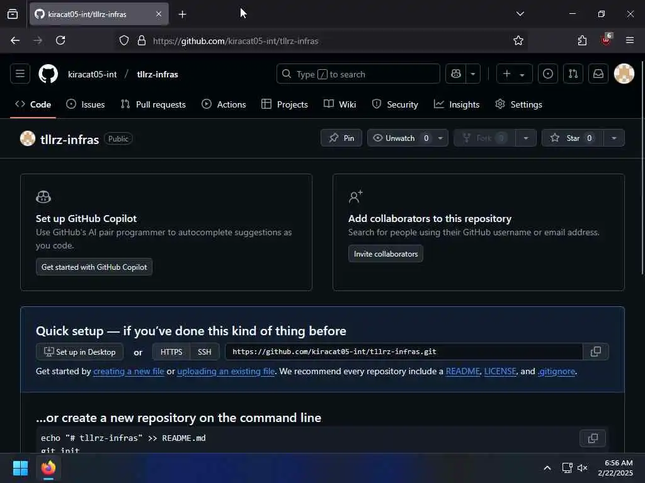Open the Pull requests icon in header
This screenshot has width=645, height=483.
click(573, 74)
